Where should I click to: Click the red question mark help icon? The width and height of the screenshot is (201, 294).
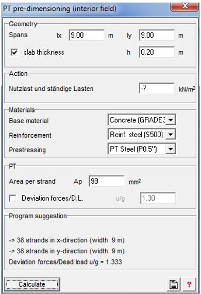[x=189, y=284]
